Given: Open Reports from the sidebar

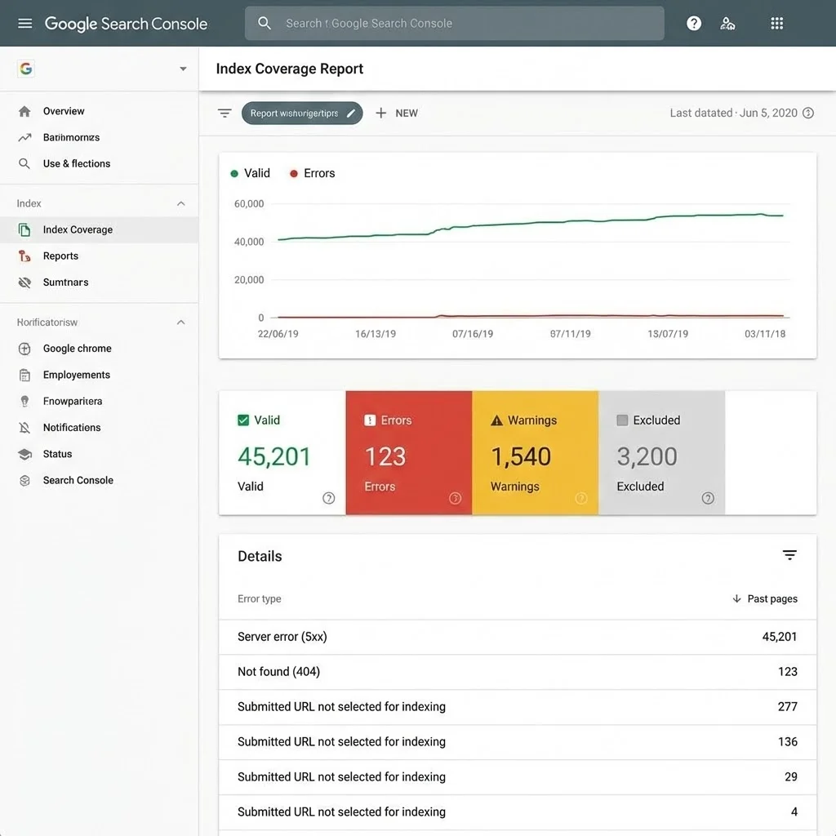Looking at the screenshot, I should click(x=61, y=256).
